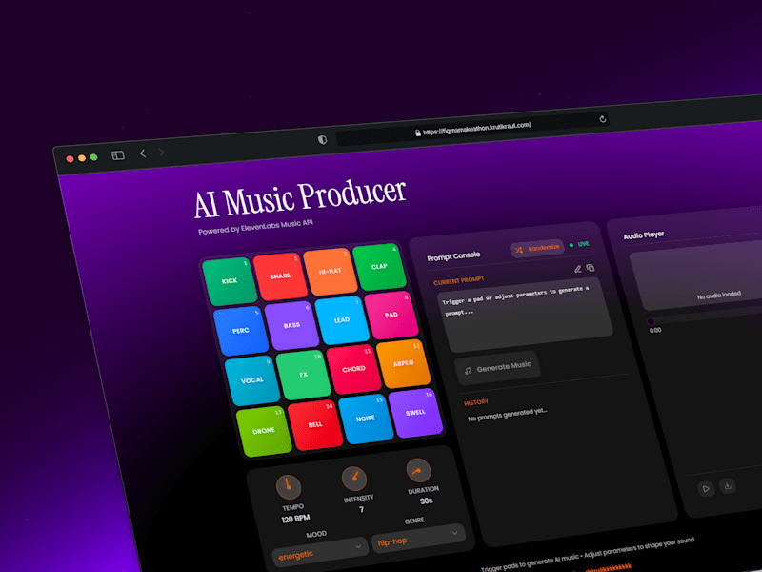The image size is (762, 572).
Task: Click the 30s duration value
Action: [x=427, y=500]
